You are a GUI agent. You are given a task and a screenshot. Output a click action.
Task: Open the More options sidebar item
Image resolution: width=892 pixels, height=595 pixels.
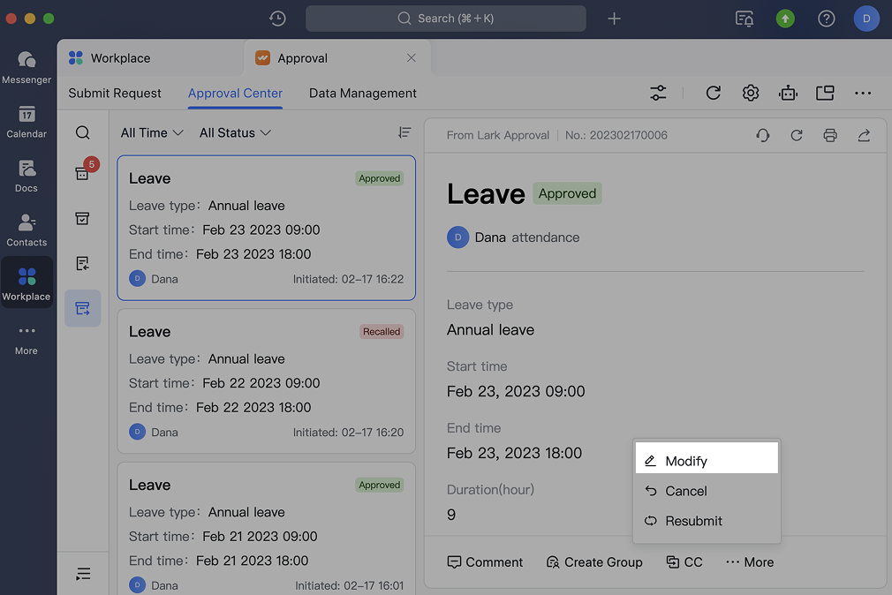[x=26, y=339]
